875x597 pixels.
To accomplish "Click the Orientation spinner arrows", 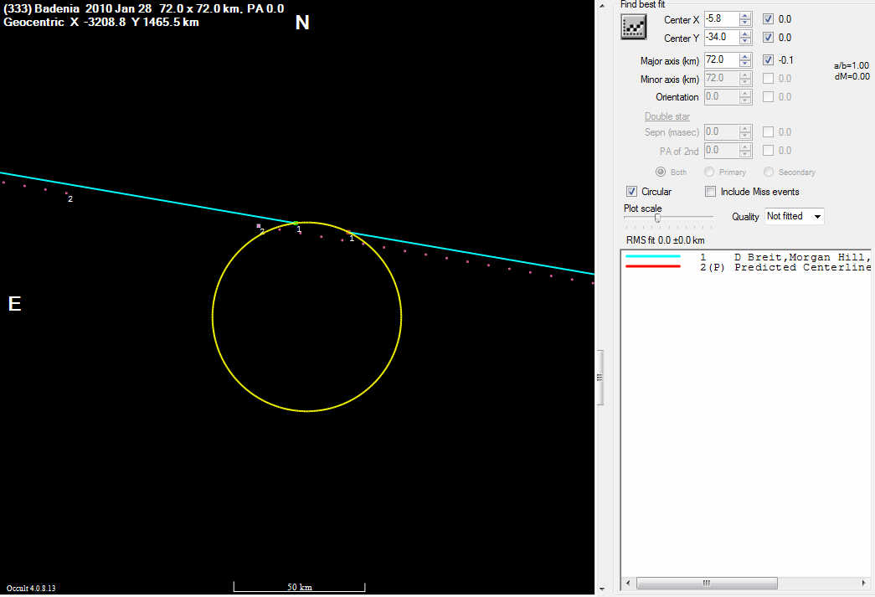I will point(745,96).
